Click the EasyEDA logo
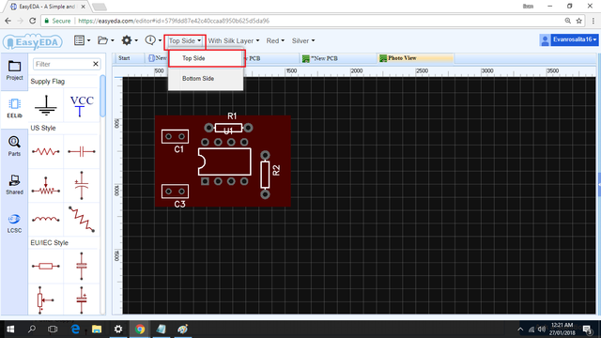 point(33,41)
